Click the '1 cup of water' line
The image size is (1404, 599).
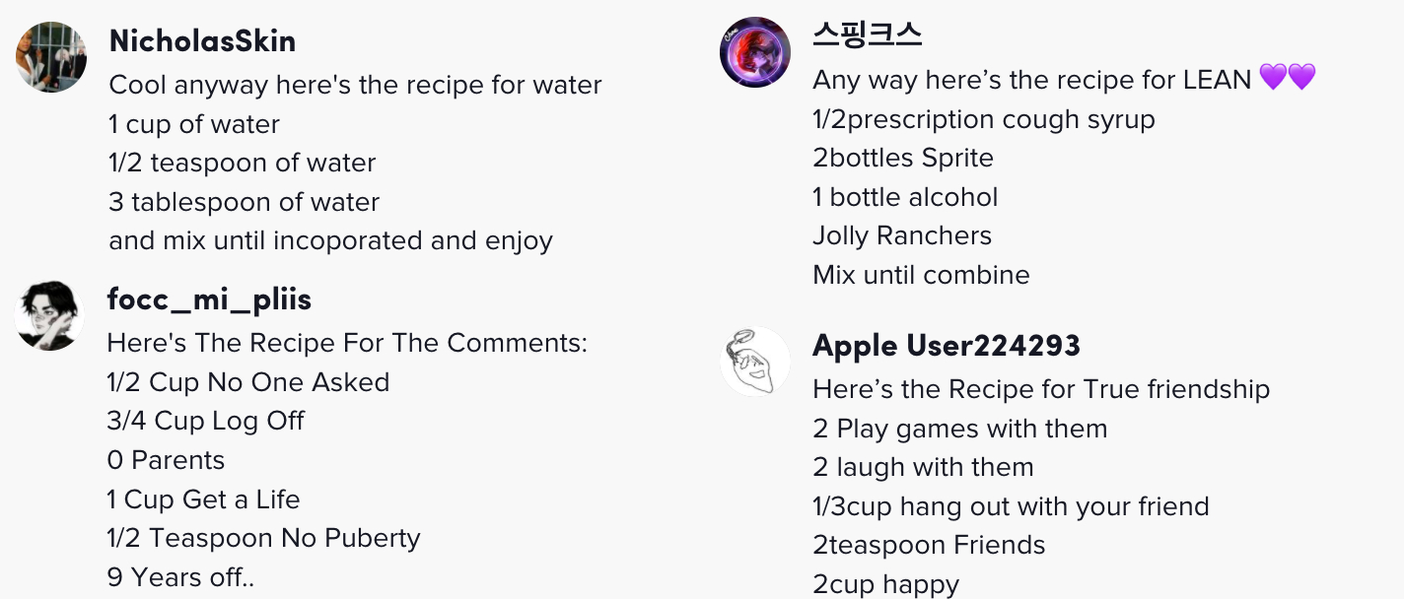[x=194, y=125]
